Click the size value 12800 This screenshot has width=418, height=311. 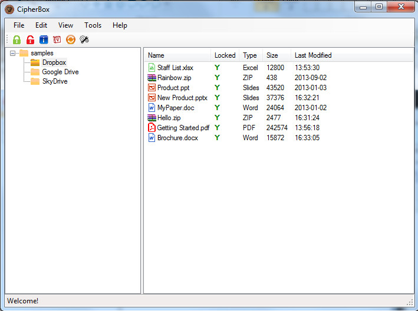[275, 68]
